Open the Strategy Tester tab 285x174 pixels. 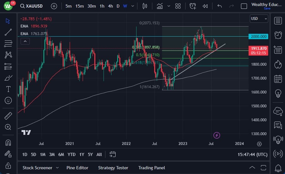pos(113,168)
